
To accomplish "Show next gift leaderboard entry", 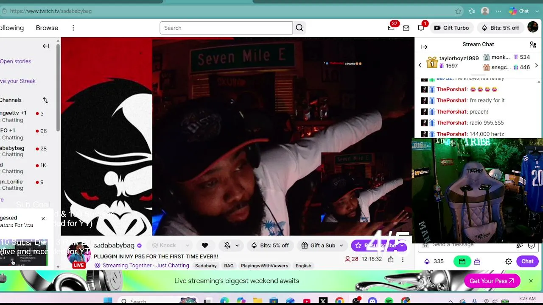I will pyautogui.click(x=536, y=65).
